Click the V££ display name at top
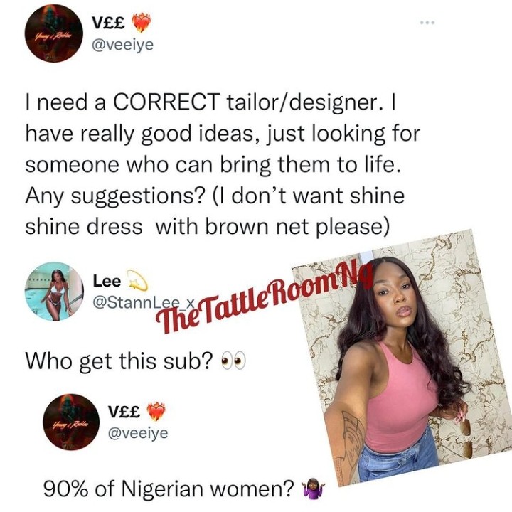Viewport: 512px width, 512px height. pos(108,23)
